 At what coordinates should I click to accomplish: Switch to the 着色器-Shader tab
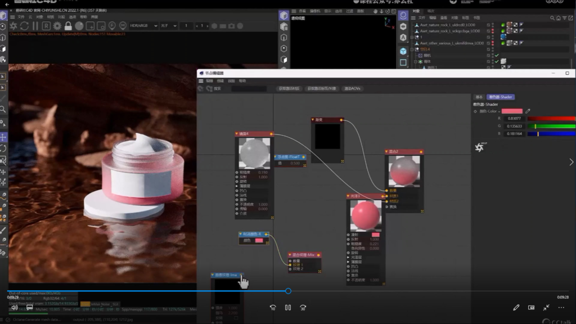pyautogui.click(x=501, y=97)
